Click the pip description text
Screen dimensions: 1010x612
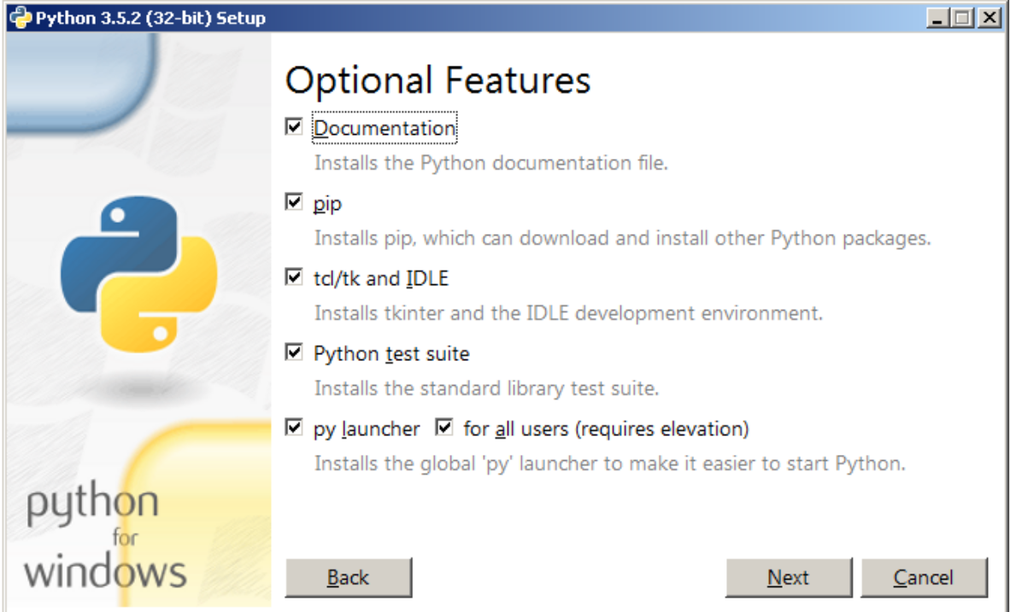(x=622, y=238)
